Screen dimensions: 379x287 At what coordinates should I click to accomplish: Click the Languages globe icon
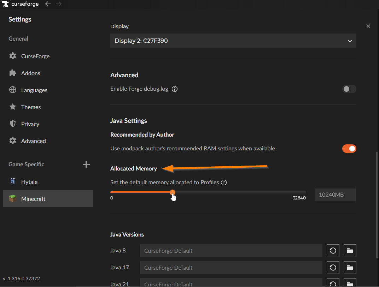[13, 90]
